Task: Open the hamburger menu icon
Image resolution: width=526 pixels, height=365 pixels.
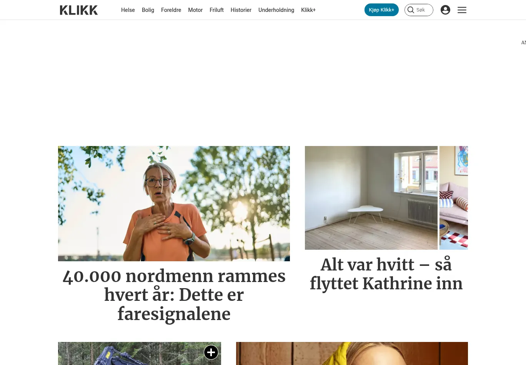Action: (462, 10)
